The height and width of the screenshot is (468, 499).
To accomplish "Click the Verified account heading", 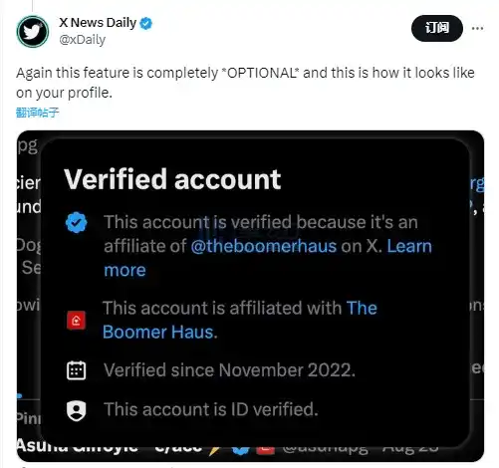I will coord(172,179).
